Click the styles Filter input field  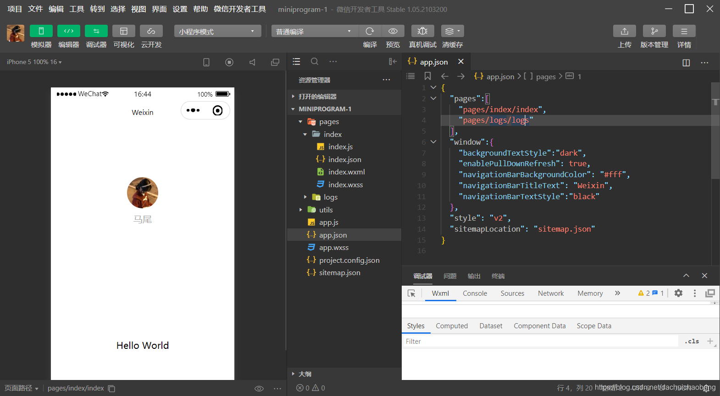(x=540, y=342)
